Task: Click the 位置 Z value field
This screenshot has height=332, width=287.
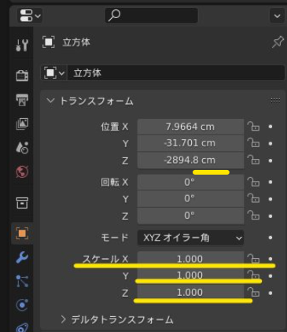Action: [190, 160]
